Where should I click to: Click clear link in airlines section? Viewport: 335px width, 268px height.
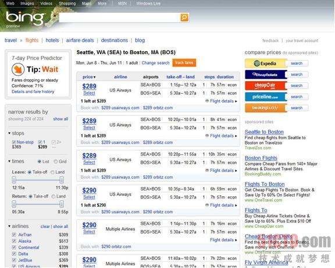(45, 227)
